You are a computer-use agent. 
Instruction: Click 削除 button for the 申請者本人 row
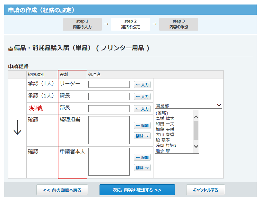pyautogui.click(x=142, y=168)
